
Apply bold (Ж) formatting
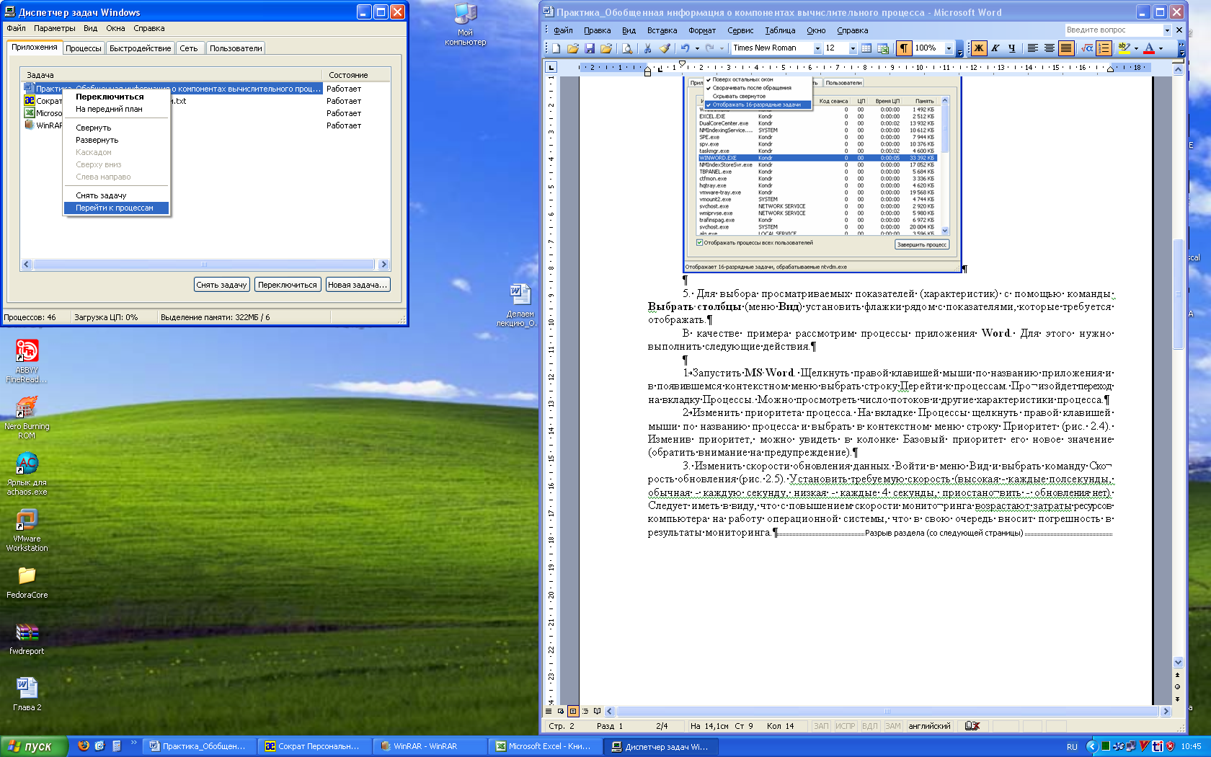[979, 48]
